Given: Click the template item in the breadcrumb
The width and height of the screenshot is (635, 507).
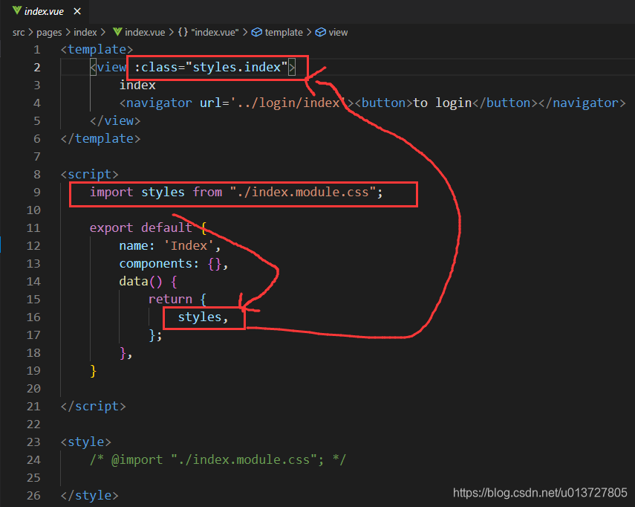Looking at the screenshot, I should 284,32.
